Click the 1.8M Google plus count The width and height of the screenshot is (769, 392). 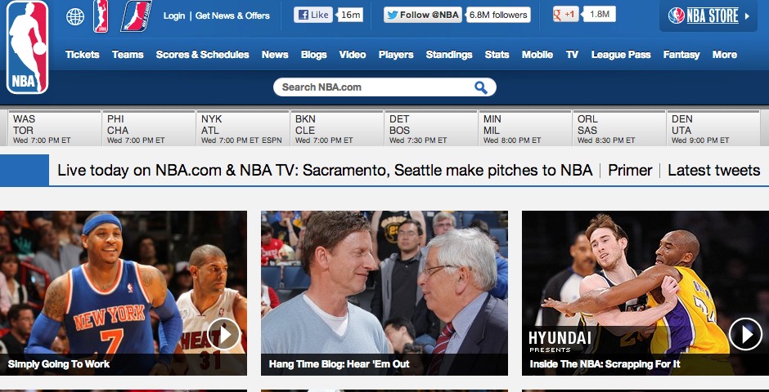point(600,14)
